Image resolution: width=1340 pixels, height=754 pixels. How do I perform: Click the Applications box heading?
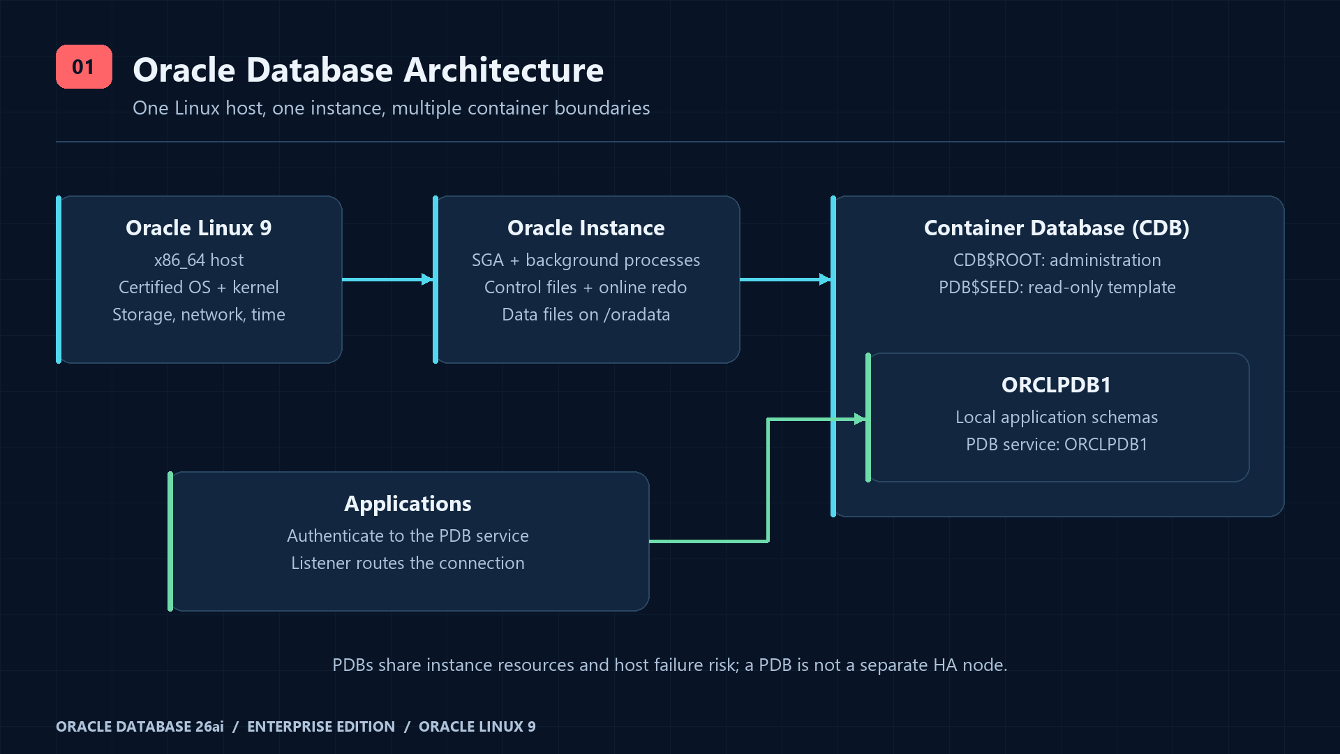(x=408, y=503)
